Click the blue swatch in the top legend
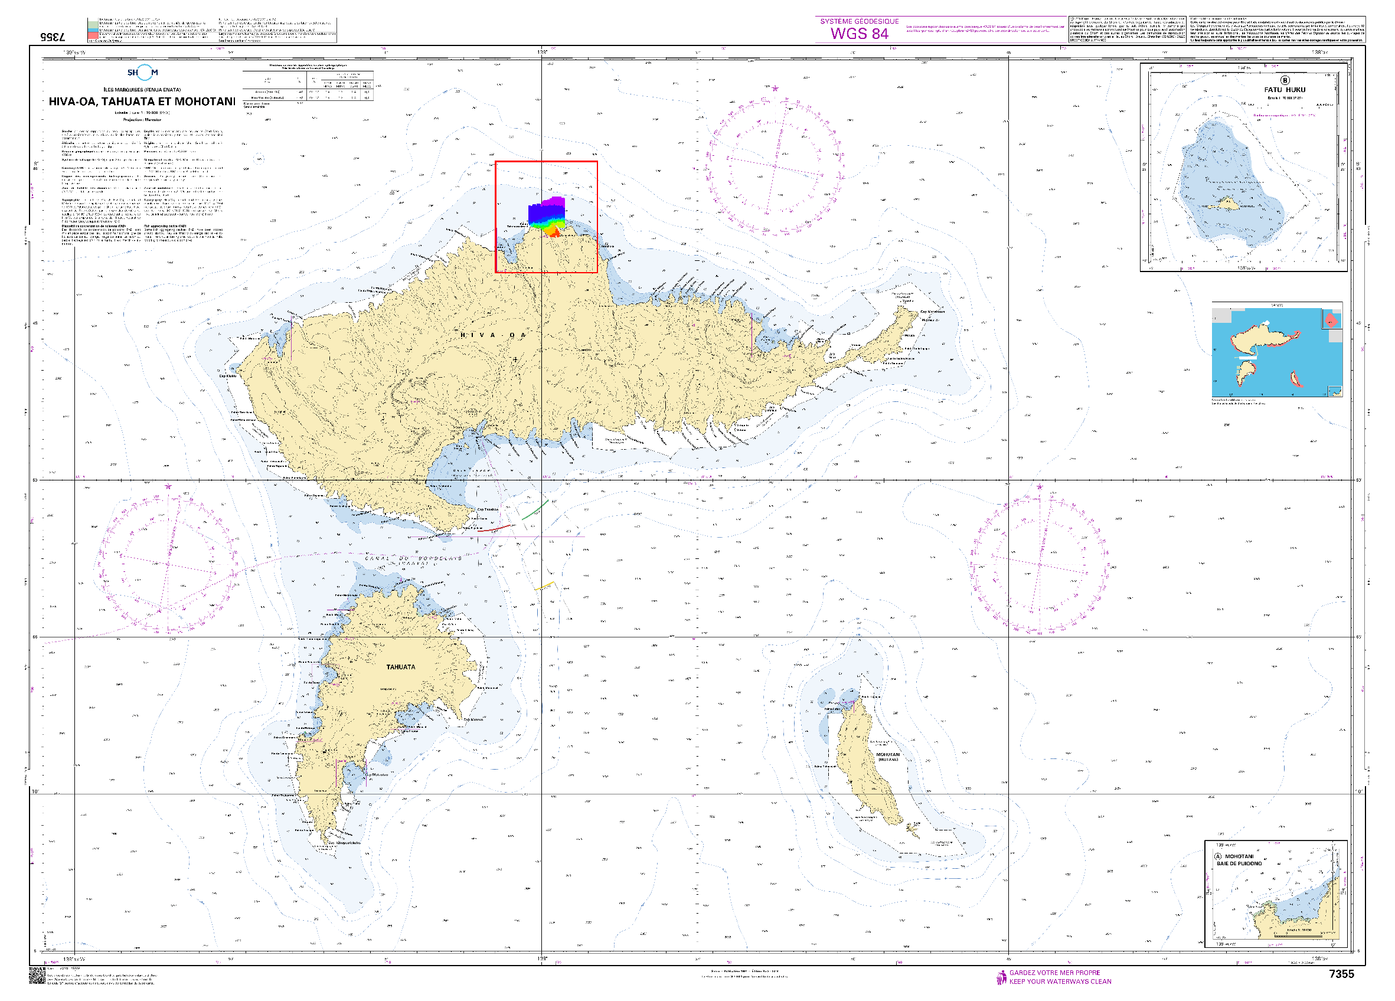Screen dimensions: 1395x1001 (x=92, y=30)
